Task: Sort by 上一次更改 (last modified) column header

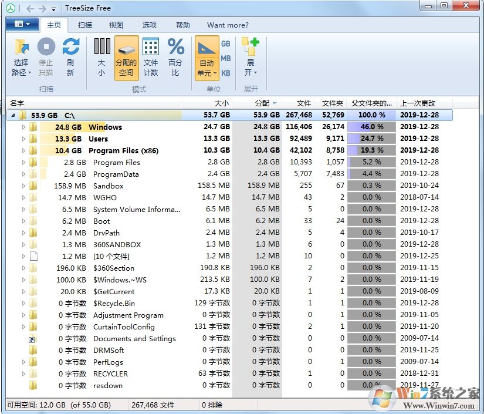Action: pos(418,103)
